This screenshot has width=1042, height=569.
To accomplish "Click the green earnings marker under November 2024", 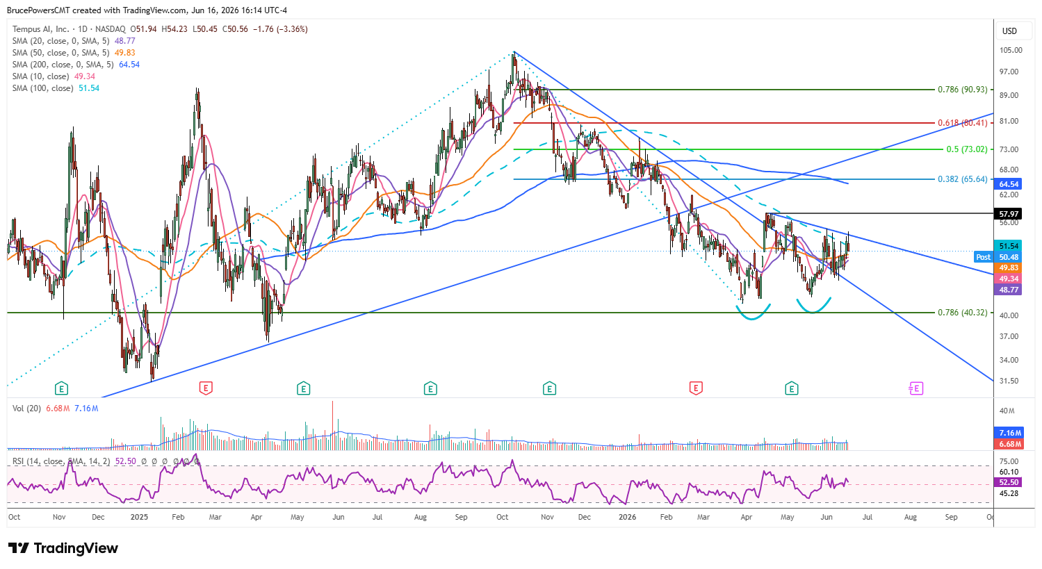I will pos(62,388).
